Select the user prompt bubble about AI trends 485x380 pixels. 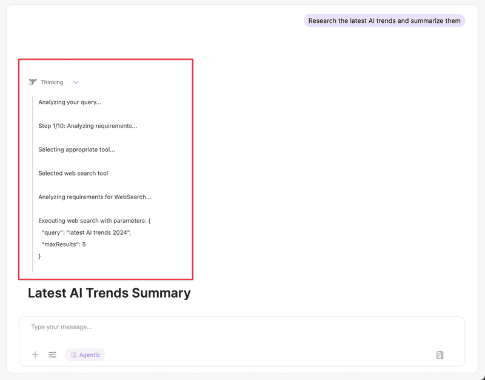point(384,21)
